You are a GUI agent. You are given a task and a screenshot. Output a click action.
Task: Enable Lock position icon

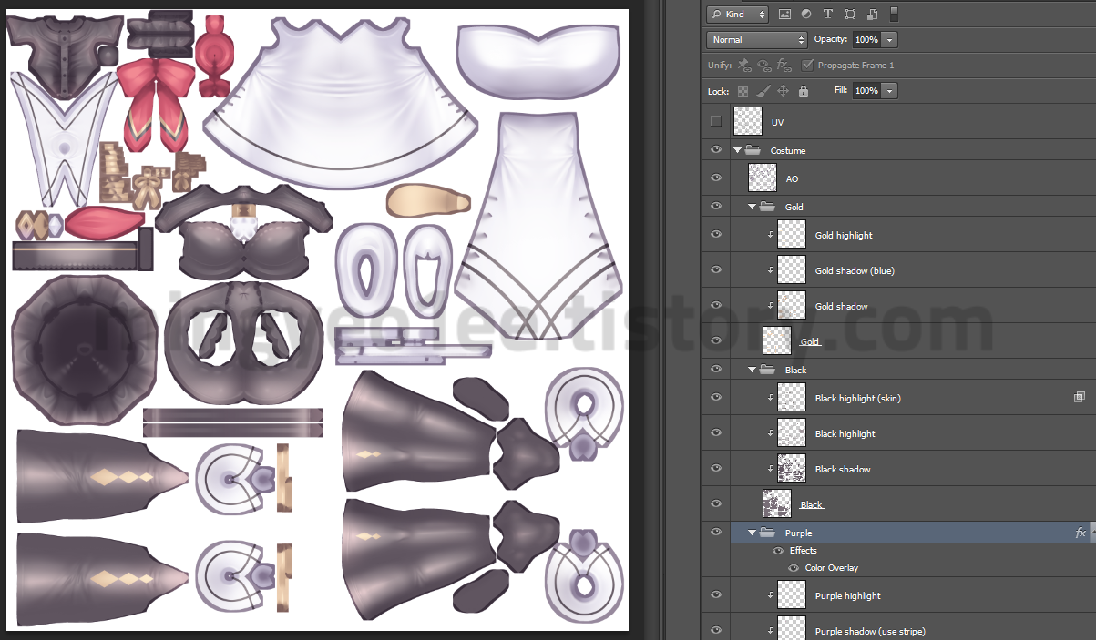coord(784,91)
